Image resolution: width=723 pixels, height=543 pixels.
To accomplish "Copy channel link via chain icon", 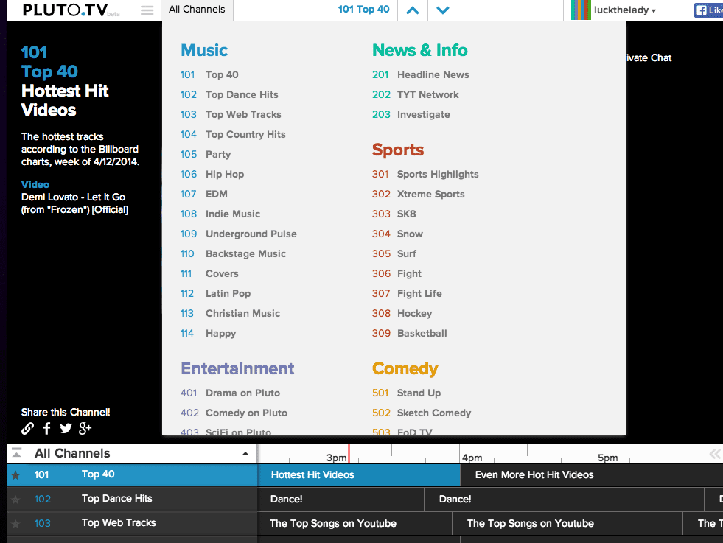I will coord(28,429).
